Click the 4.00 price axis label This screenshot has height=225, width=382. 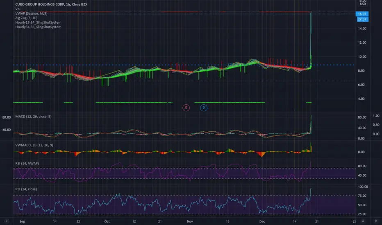[x=361, y=99]
